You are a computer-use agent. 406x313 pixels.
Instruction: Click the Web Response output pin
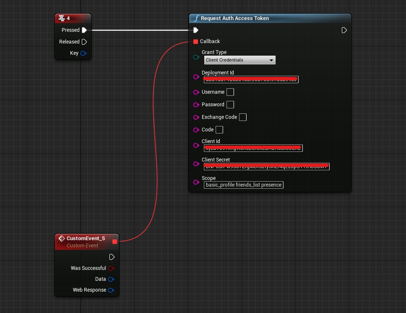[x=111, y=290]
